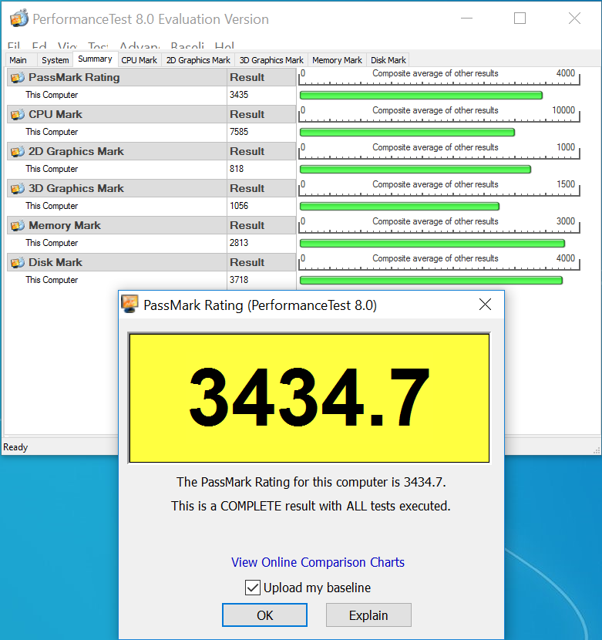The height and width of the screenshot is (640, 602).
Task: Click the Memory Mark result value 2813
Action: point(239,243)
